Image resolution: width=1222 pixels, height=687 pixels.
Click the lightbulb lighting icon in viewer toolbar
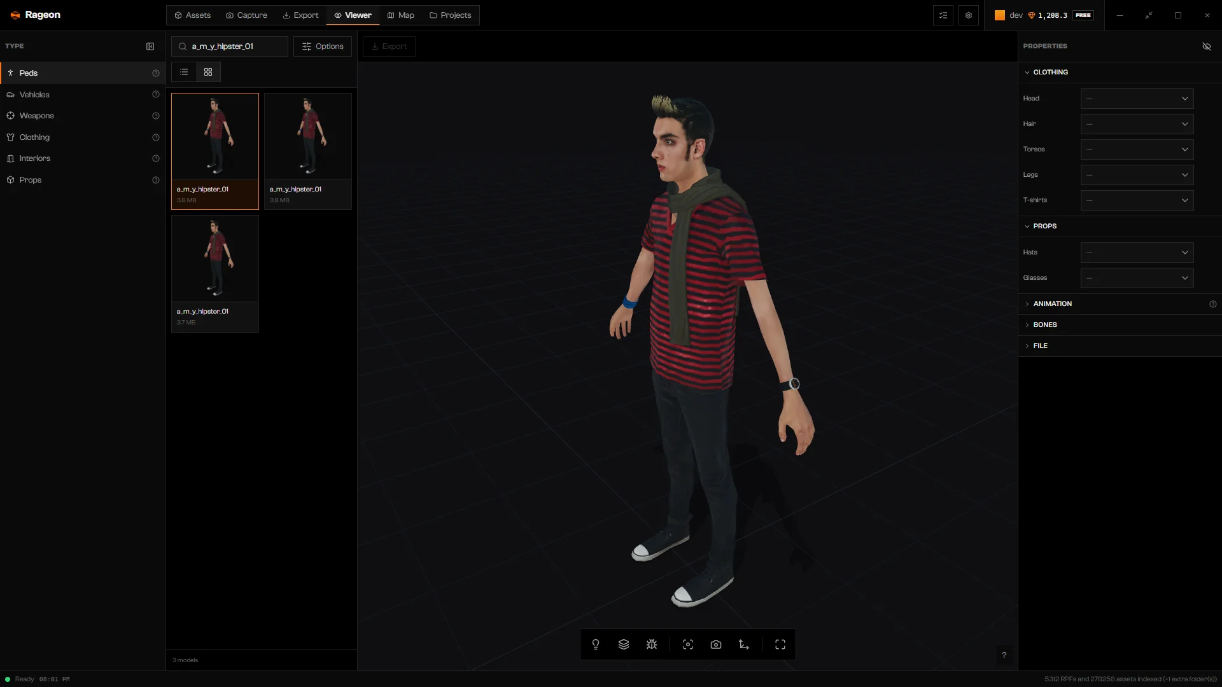[x=596, y=644]
